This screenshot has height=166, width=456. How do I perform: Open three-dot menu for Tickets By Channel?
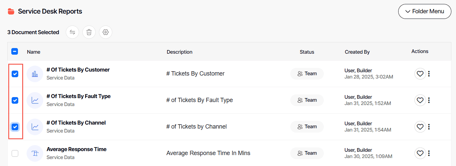coord(429,127)
